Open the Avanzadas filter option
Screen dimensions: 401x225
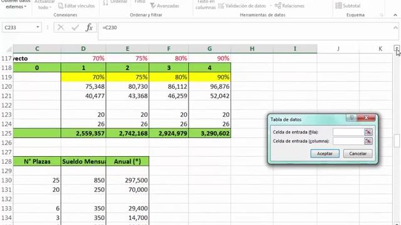(164, 6)
